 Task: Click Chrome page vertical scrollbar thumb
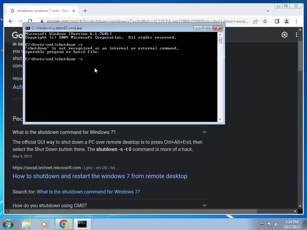coord(300,56)
